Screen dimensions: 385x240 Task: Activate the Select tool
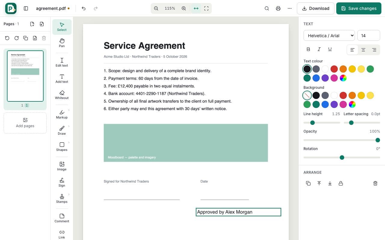(62, 27)
